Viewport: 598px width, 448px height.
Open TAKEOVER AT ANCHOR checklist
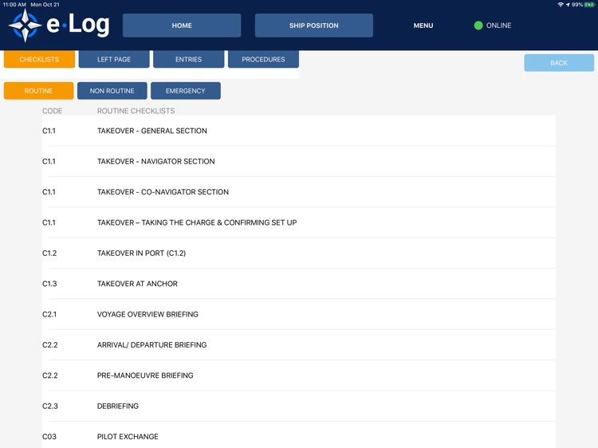[x=299, y=284]
